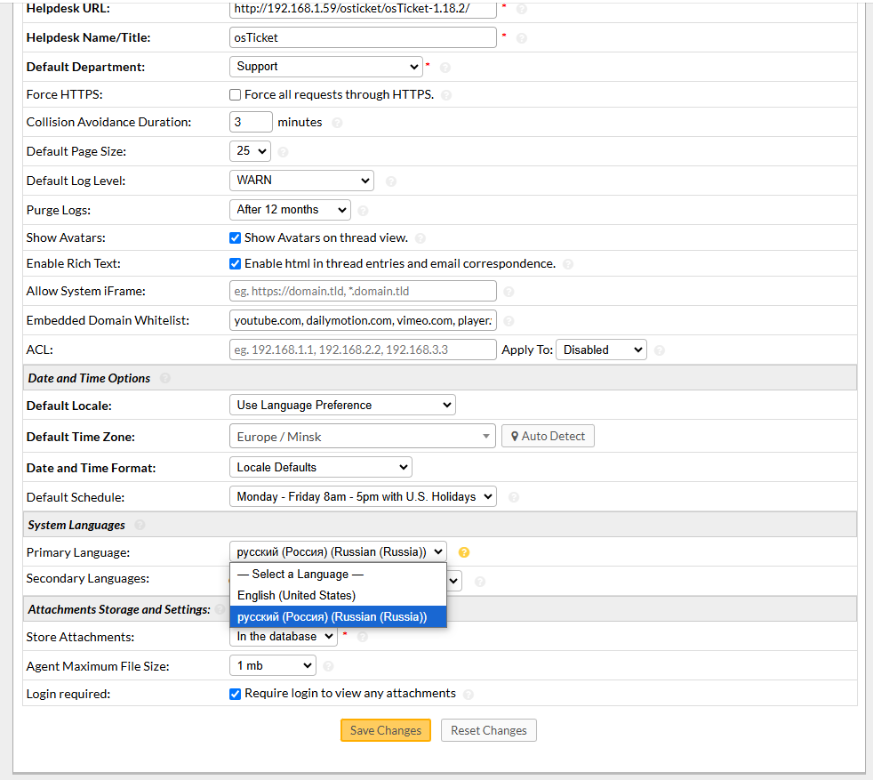Click ACL IP addresses input field

tap(363, 350)
